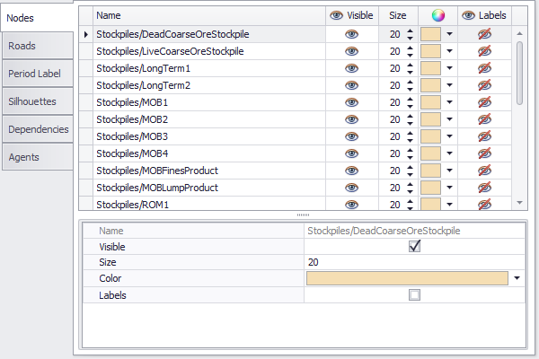Uncheck the Visible checkbox in properties panel
Image resolution: width=539 pixels, height=359 pixels.
tap(414, 246)
